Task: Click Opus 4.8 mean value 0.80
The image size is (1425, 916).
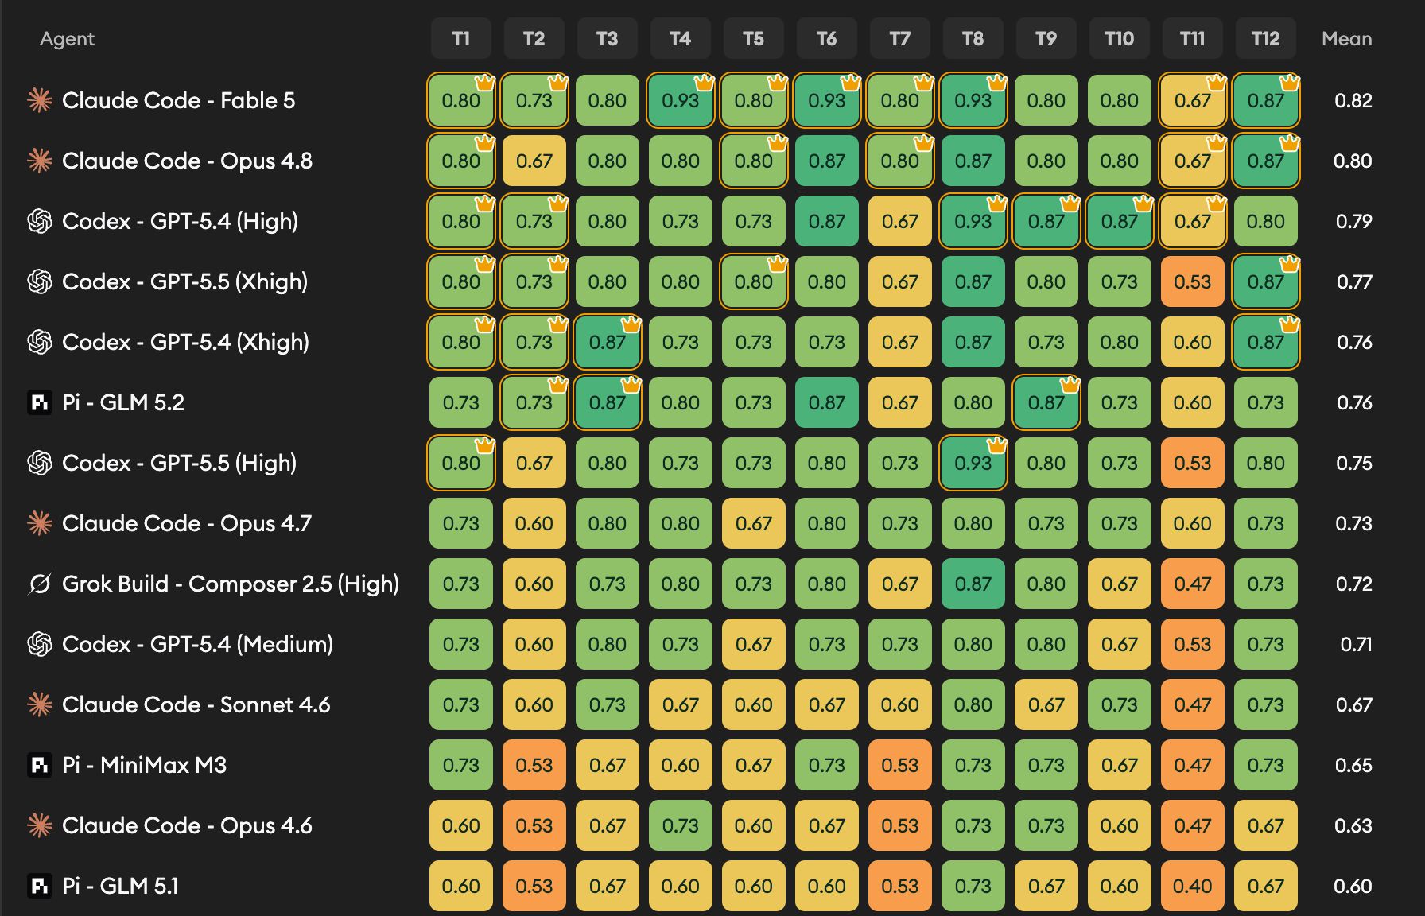Action: coord(1353,161)
